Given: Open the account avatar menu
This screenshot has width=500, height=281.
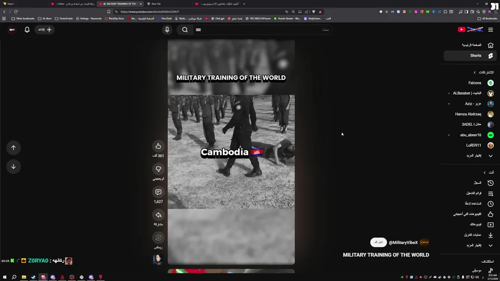Looking at the screenshot, I should click(x=12, y=30).
